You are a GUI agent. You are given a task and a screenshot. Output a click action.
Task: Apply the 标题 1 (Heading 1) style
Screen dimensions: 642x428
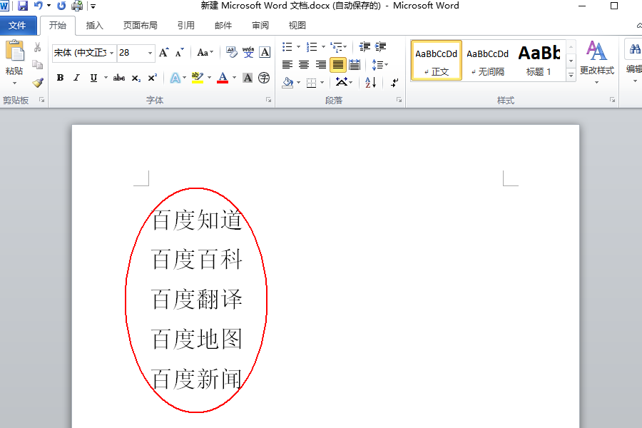539,60
